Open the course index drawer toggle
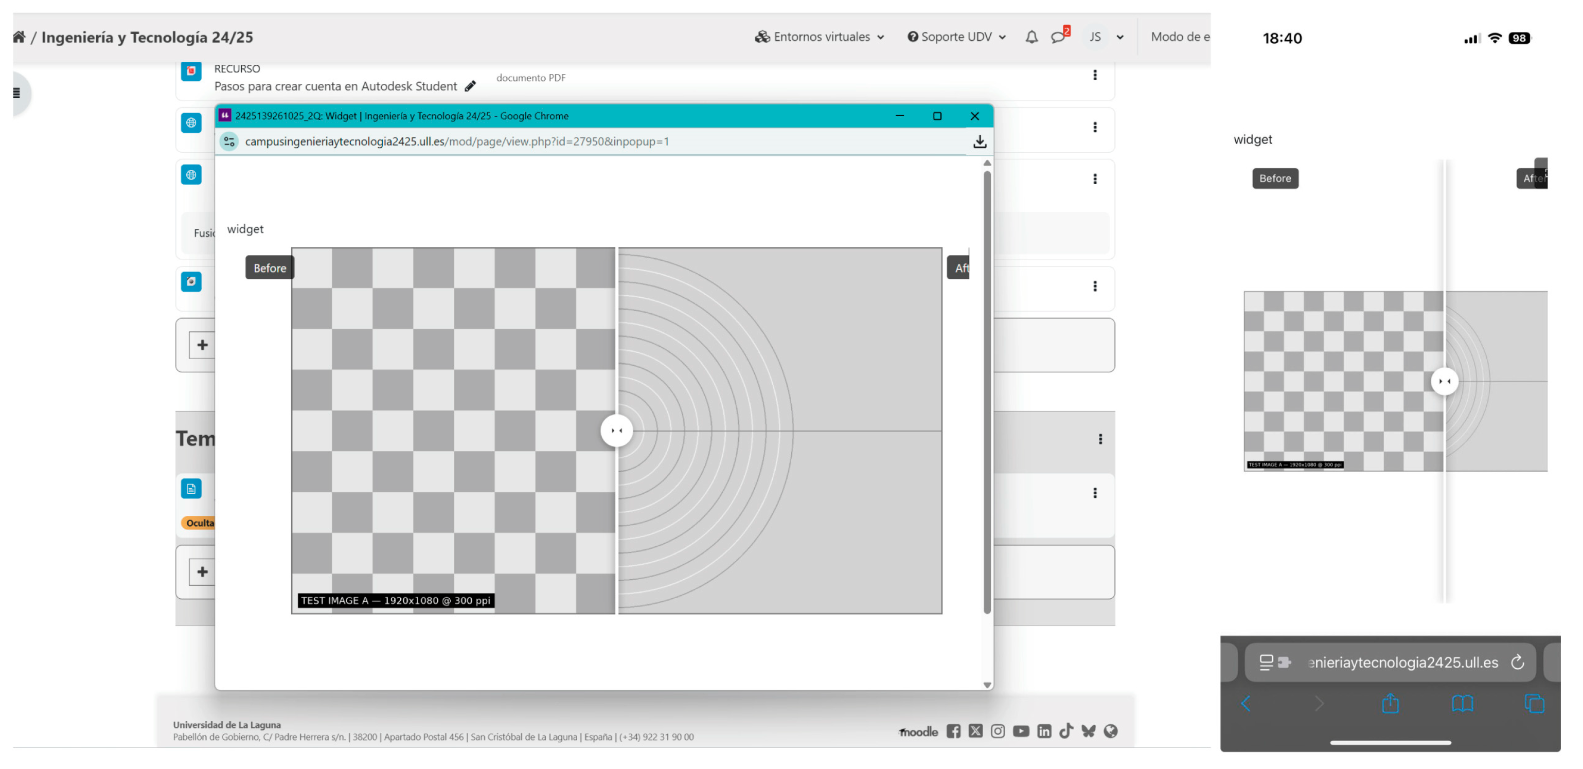Viewport: 1583px width, 769px height. 17,94
